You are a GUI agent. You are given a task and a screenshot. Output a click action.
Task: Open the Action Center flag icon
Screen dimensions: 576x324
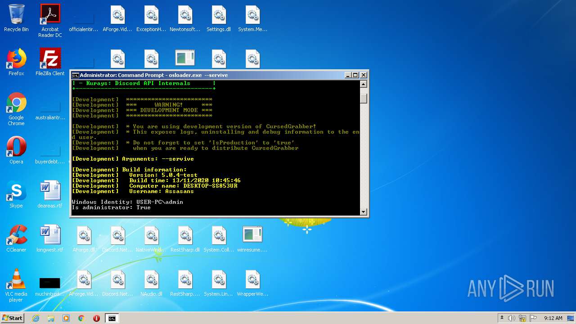click(533, 318)
